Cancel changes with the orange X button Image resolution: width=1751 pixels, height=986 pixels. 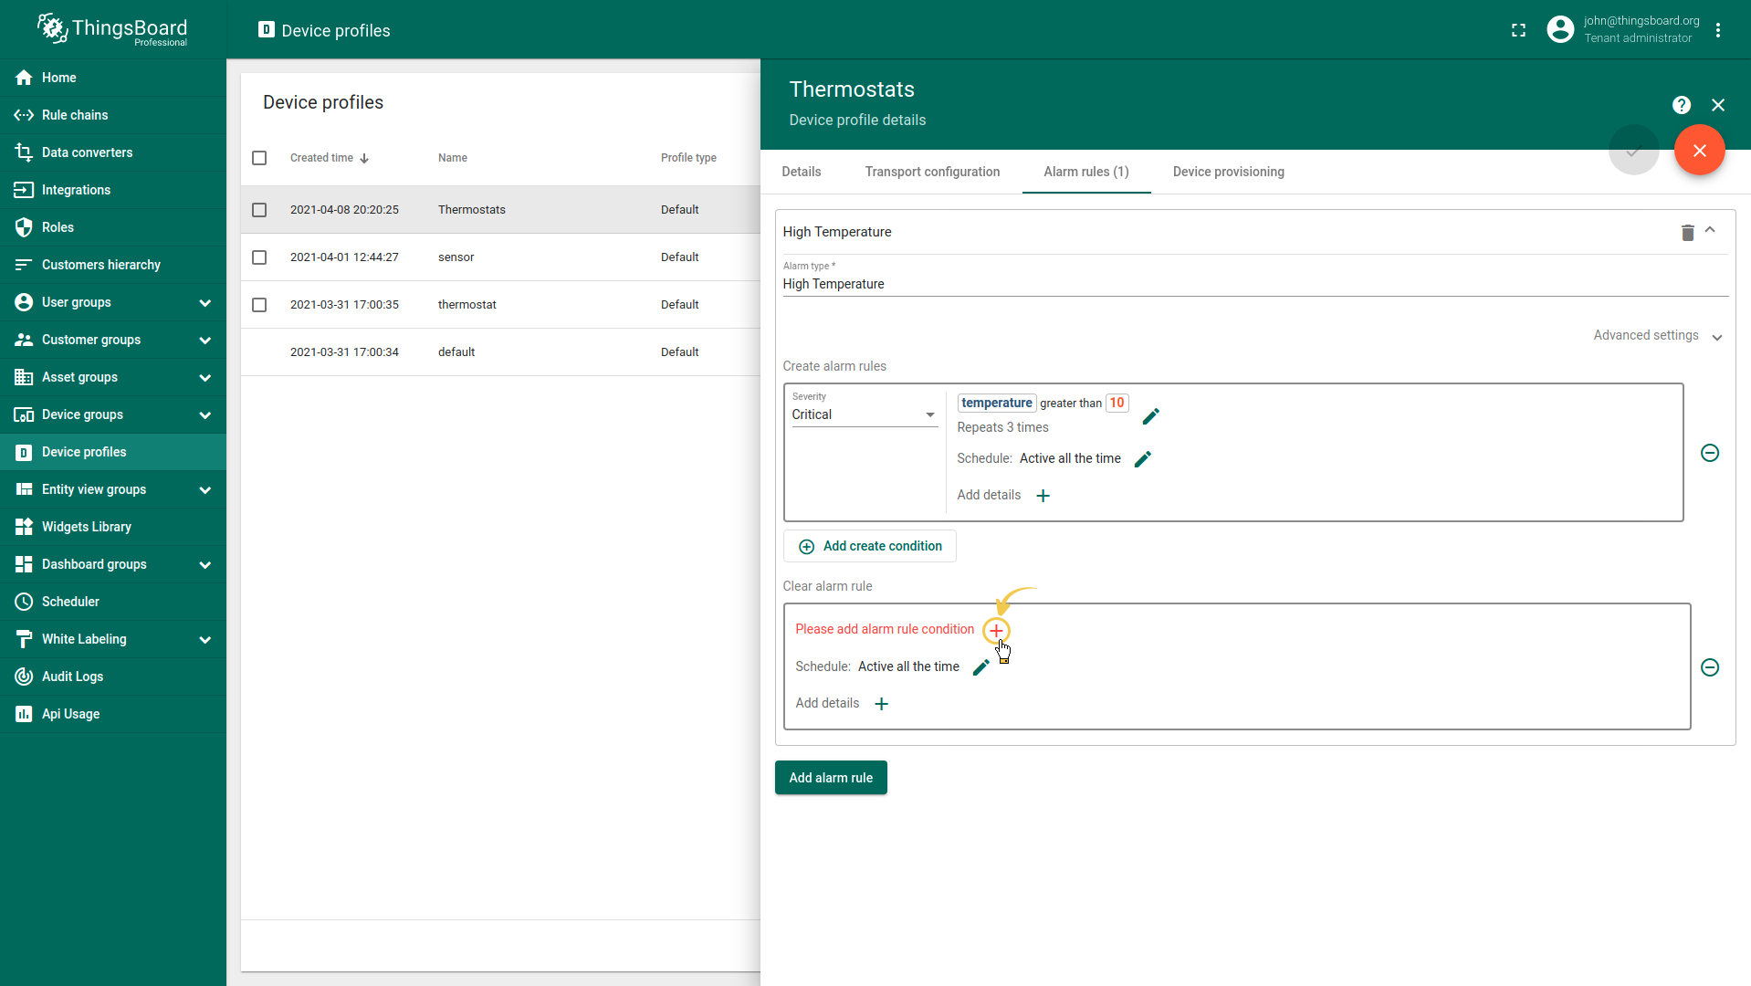point(1699,150)
